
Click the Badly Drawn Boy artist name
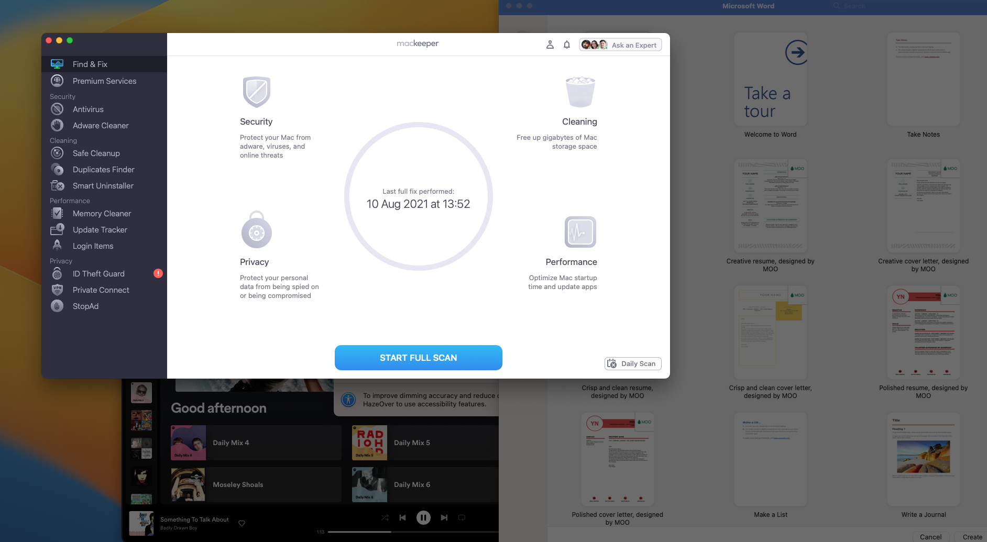[x=179, y=528]
